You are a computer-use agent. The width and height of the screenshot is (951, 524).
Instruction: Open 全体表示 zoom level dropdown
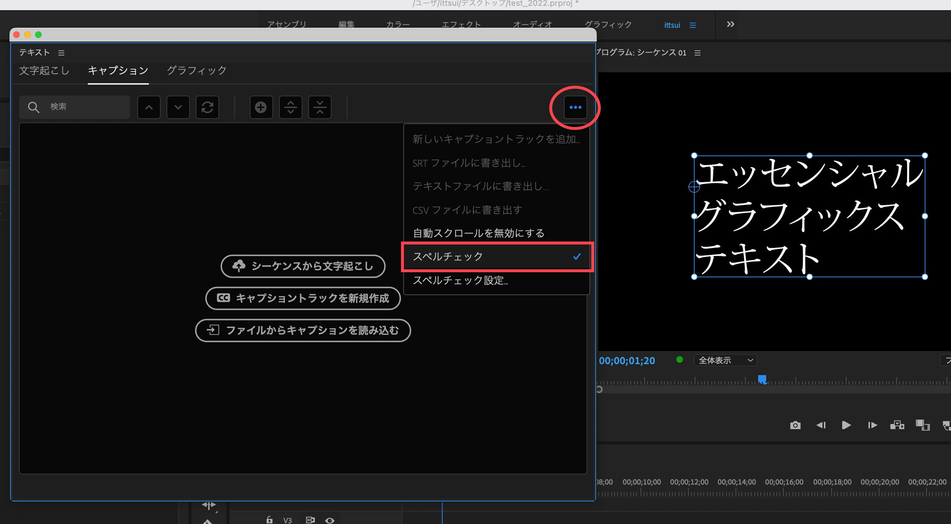tap(725, 360)
